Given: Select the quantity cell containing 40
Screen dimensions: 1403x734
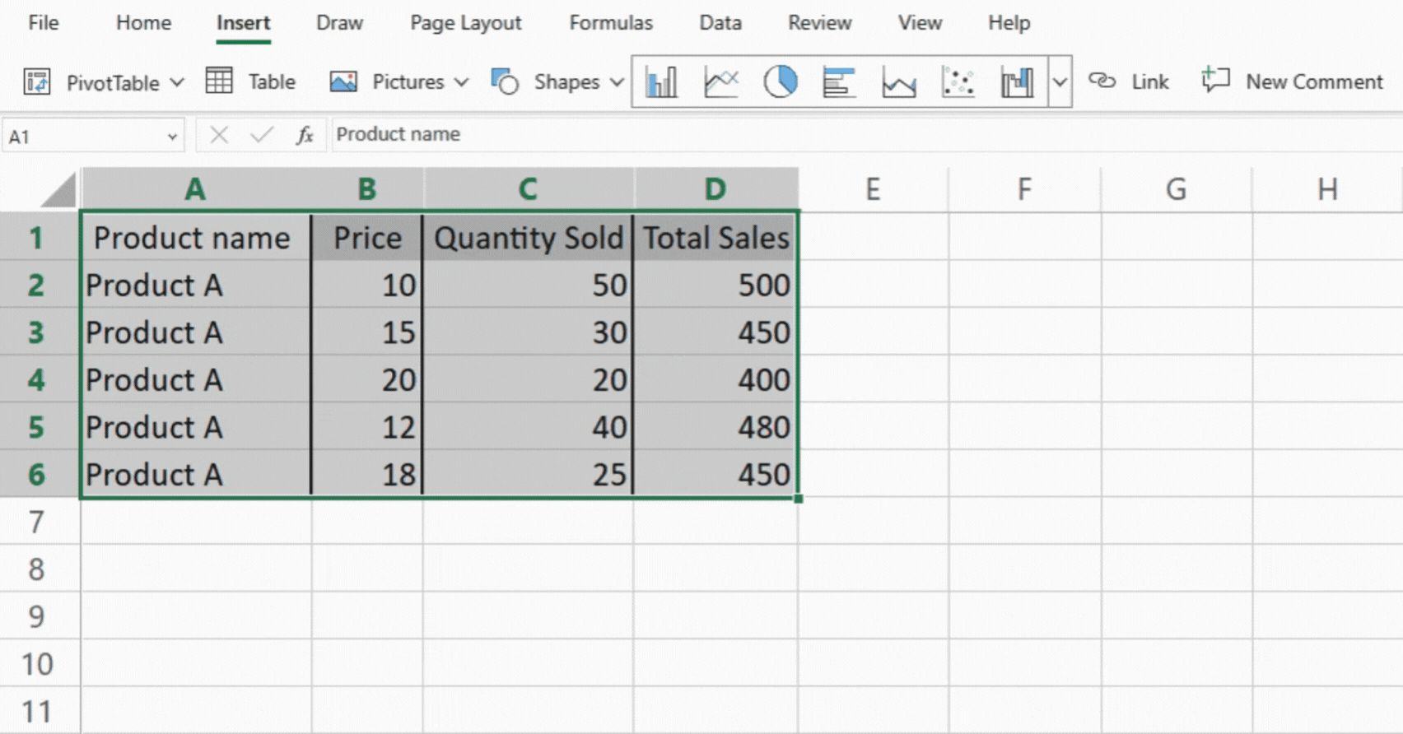Looking at the screenshot, I should coord(528,426).
